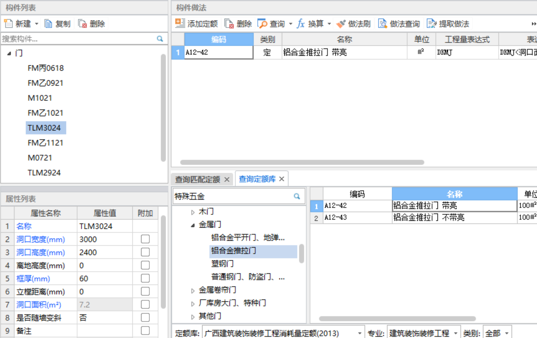537x338 pixels.
Task: Click the 名称 header in quota results table
Action: coord(455,194)
